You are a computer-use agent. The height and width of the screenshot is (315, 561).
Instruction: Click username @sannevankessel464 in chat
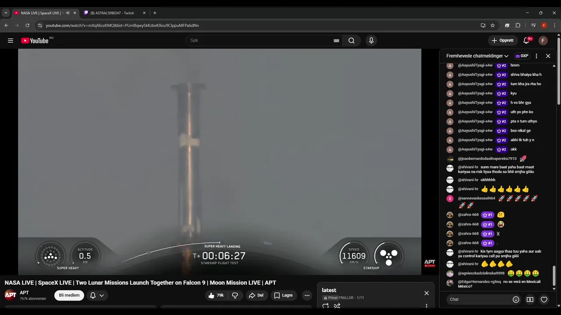point(476,198)
